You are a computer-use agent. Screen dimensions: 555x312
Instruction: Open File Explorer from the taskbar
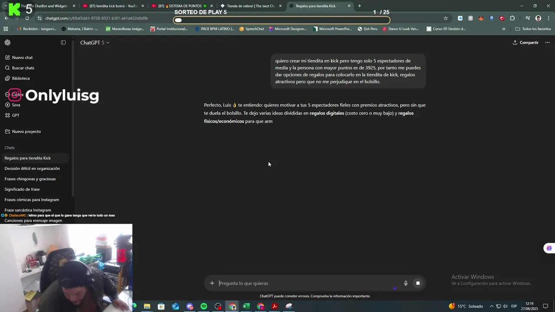147,306
